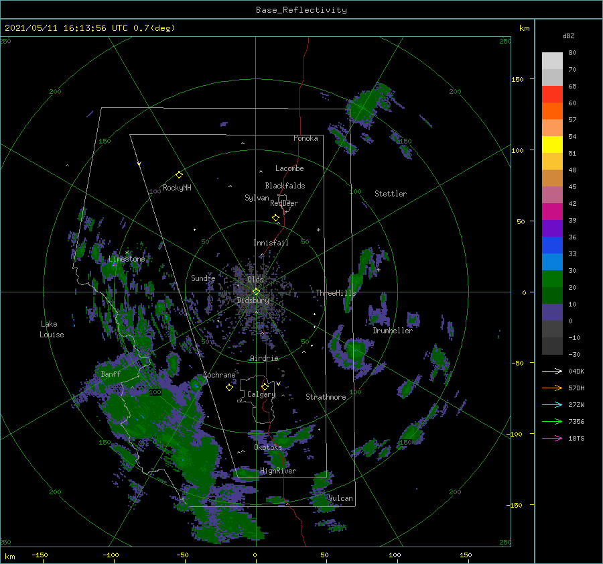Click the Okotoks town label
The height and width of the screenshot is (564, 603).
click(268, 447)
